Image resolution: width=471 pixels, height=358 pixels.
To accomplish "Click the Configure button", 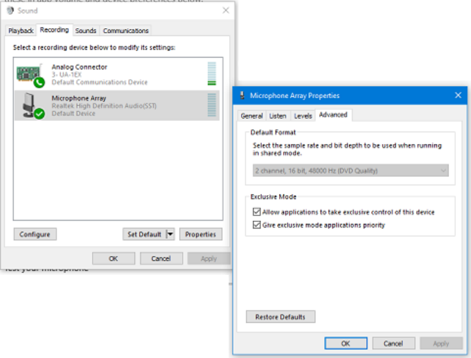I will pos(35,234).
